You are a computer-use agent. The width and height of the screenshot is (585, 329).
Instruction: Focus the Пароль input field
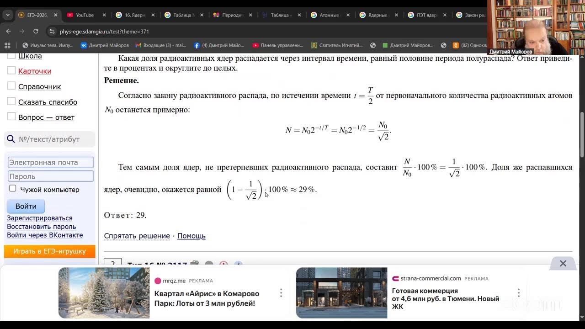[51, 176]
